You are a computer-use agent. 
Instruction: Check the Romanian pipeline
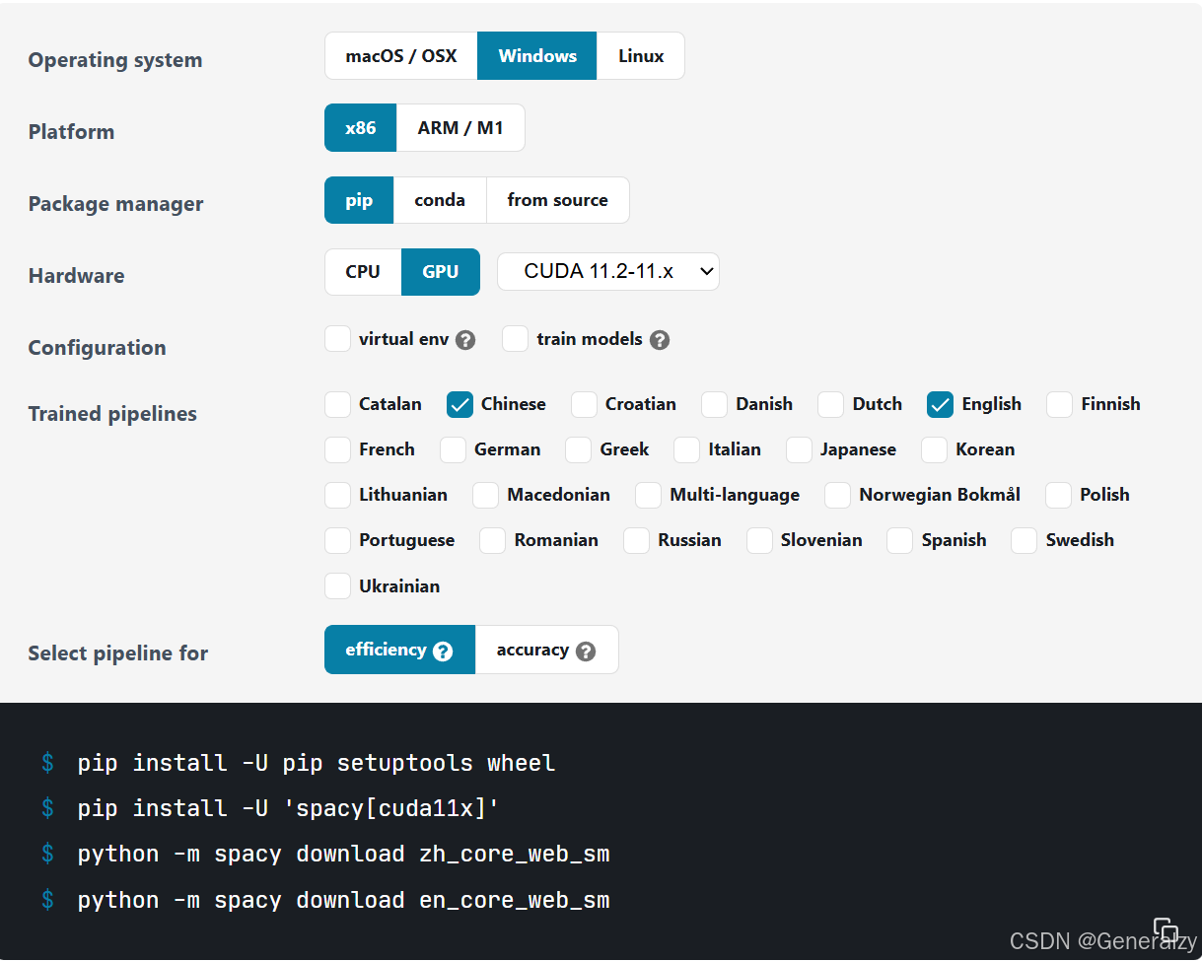click(493, 540)
